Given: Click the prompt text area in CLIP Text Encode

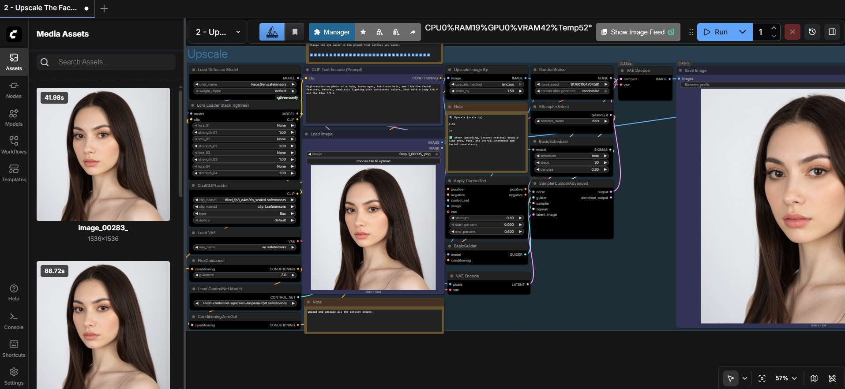Looking at the screenshot, I should coord(373,104).
